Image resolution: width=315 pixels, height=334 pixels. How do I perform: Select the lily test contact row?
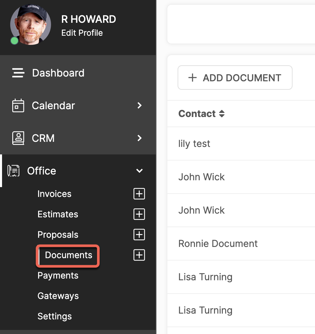coord(241,144)
